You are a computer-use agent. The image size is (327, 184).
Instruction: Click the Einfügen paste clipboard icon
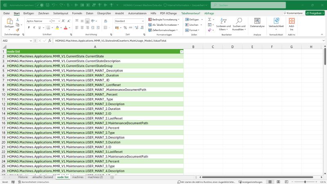[x=9, y=21]
